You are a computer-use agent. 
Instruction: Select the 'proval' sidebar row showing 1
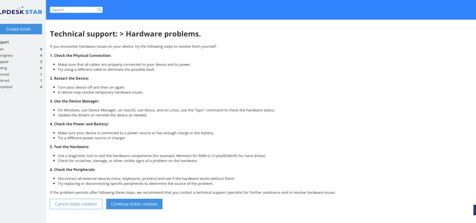[x=21, y=74]
